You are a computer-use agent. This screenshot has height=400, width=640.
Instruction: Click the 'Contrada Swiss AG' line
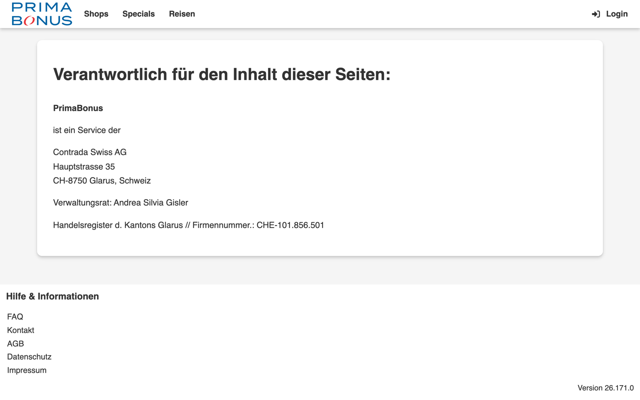pyautogui.click(x=90, y=152)
